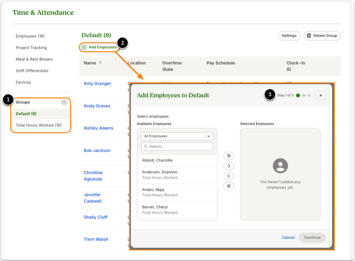This screenshot has width=355, height=261.
Task: Click the plus icon next to Groups
Action: coord(64,102)
